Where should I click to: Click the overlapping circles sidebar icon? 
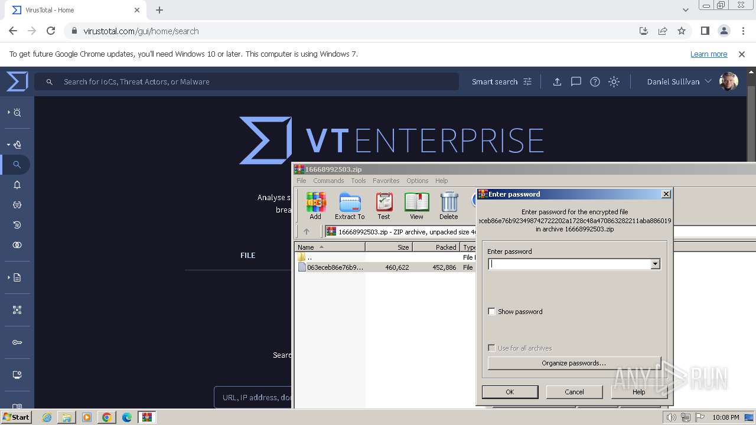[17, 245]
